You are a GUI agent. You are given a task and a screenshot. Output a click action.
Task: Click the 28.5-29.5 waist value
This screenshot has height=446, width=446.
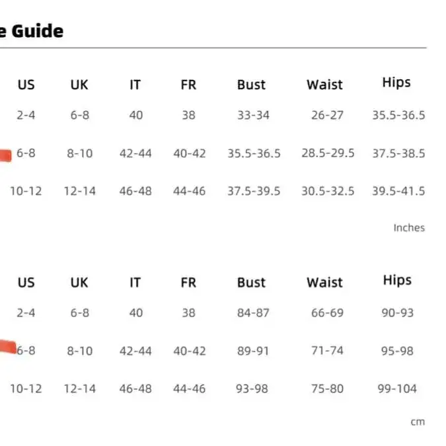[328, 153]
